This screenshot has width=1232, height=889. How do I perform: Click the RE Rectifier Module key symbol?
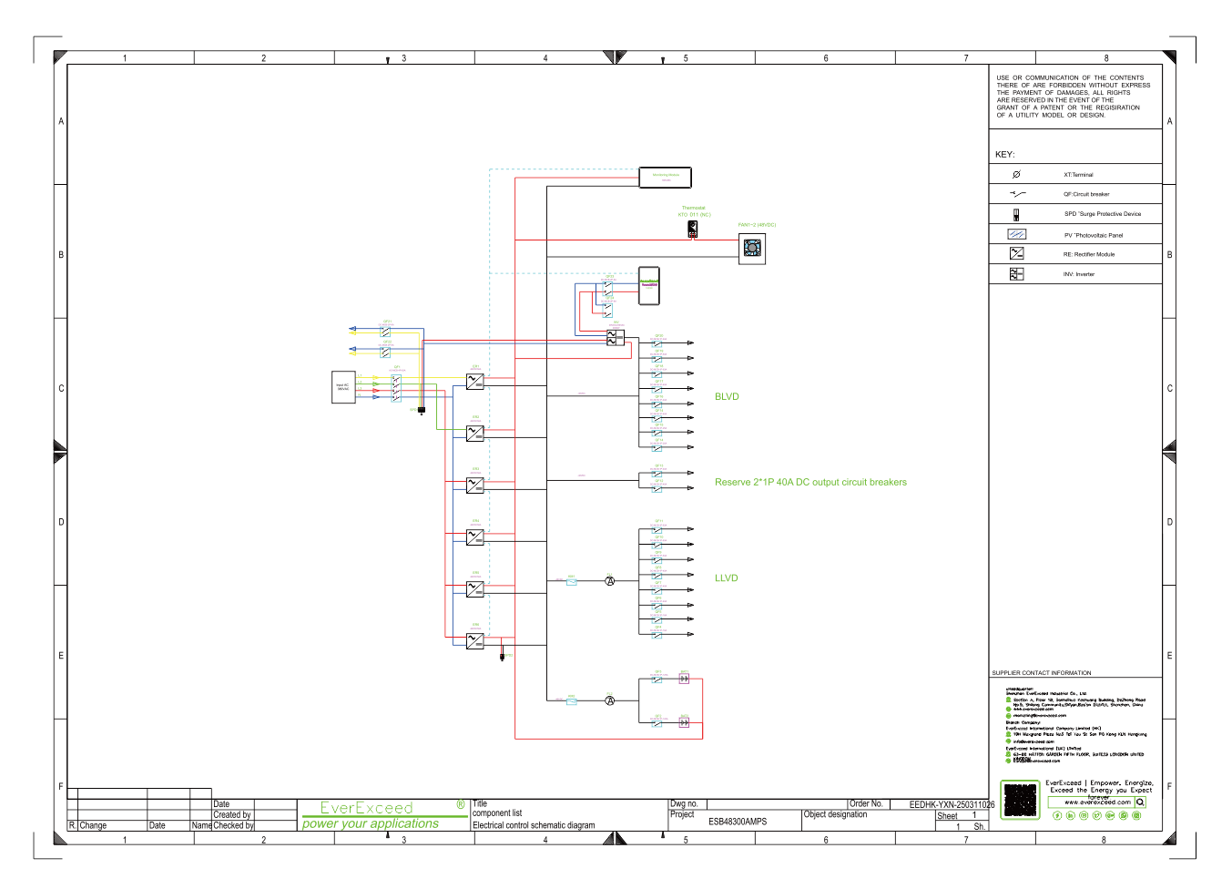[1016, 254]
